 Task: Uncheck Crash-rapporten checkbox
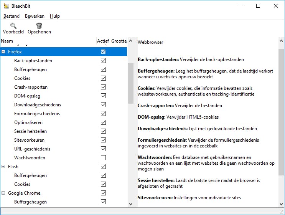103,87
